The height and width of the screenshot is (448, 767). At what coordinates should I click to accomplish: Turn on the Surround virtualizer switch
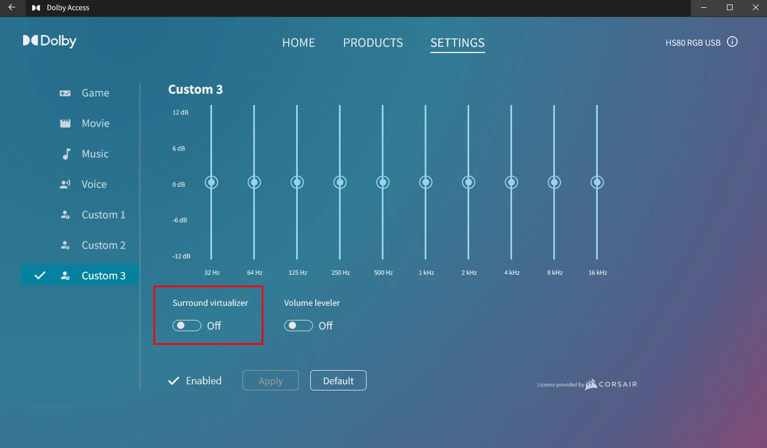click(187, 326)
